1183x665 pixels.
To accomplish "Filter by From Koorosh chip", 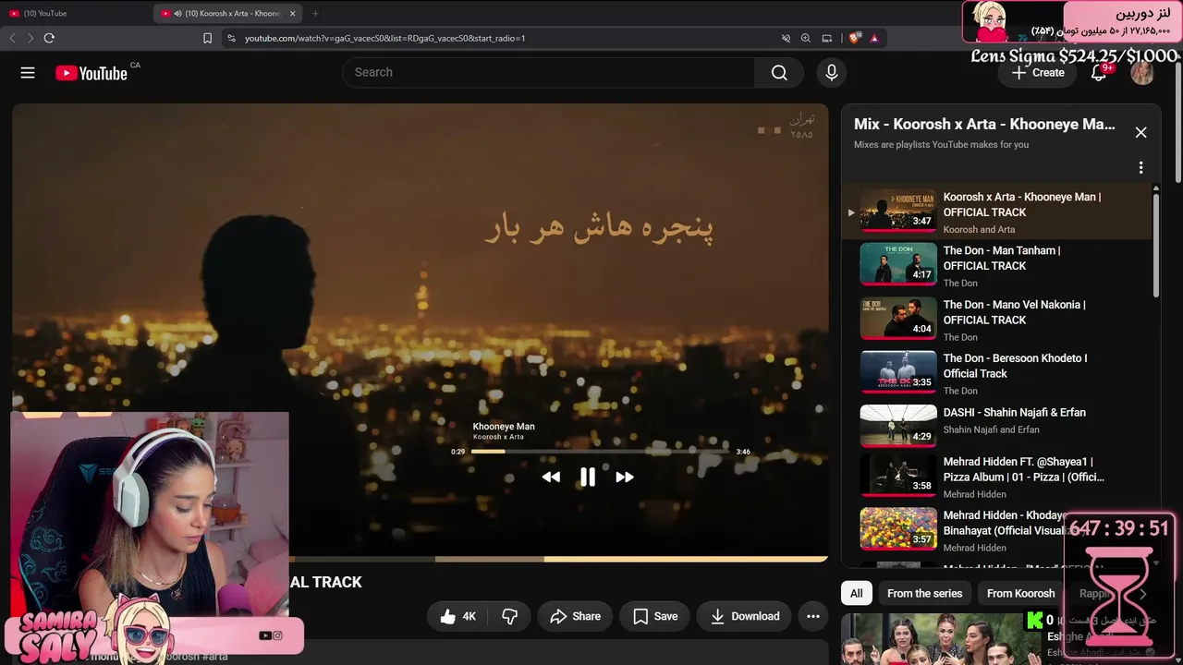I will pyautogui.click(x=1020, y=593).
